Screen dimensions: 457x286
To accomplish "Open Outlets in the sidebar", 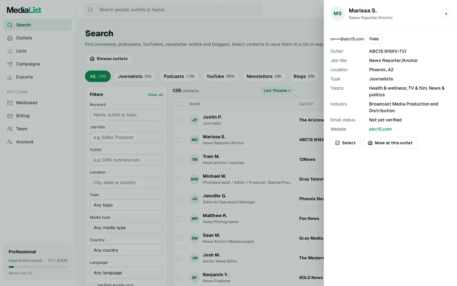I will pyautogui.click(x=38, y=38).
